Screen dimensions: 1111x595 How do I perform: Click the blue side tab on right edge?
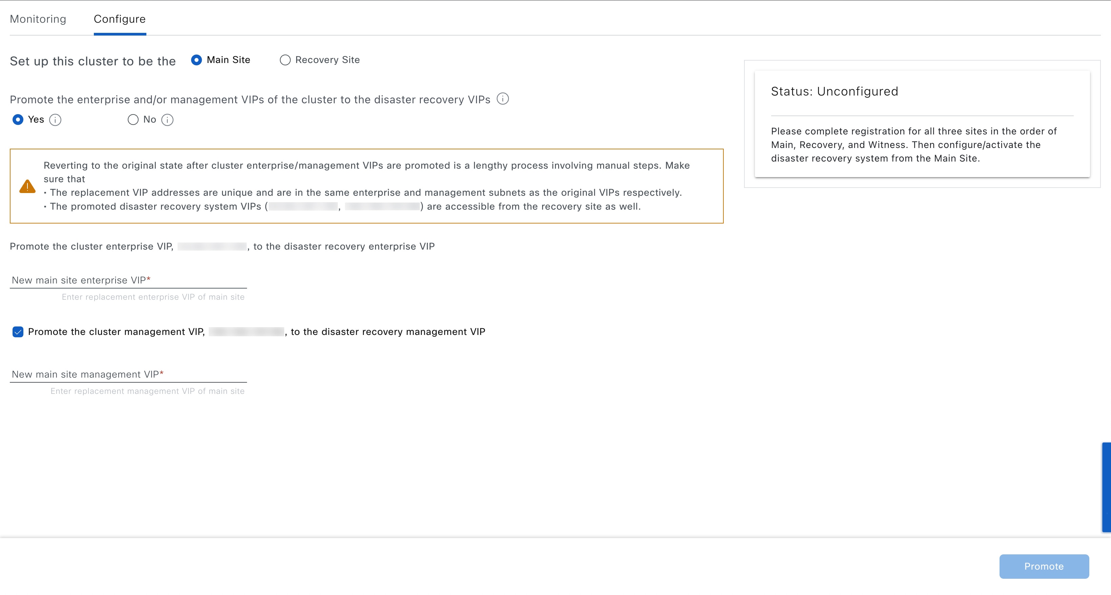click(x=1106, y=487)
